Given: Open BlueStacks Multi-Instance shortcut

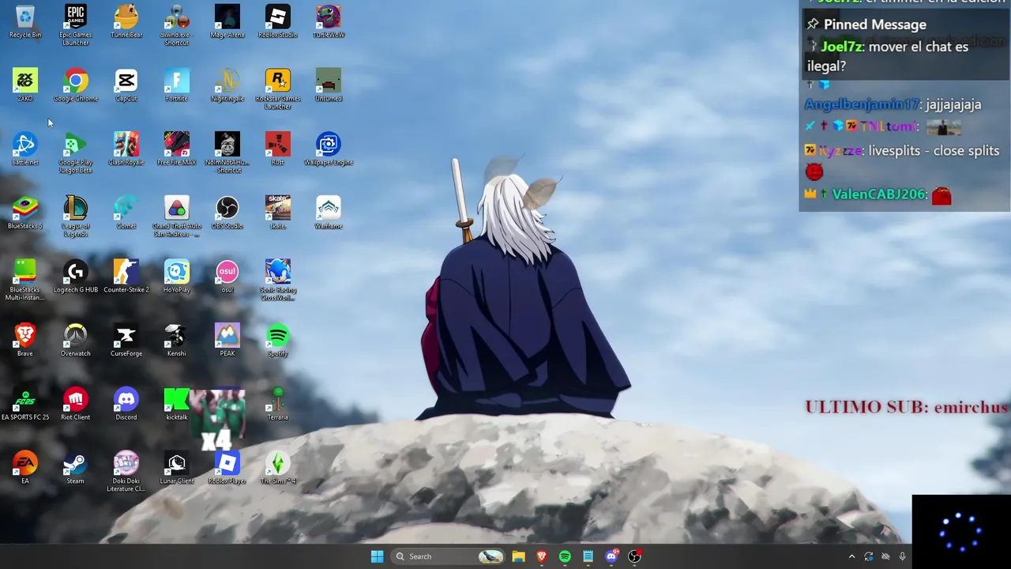Looking at the screenshot, I should pyautogui.click(x=25, y=281).
